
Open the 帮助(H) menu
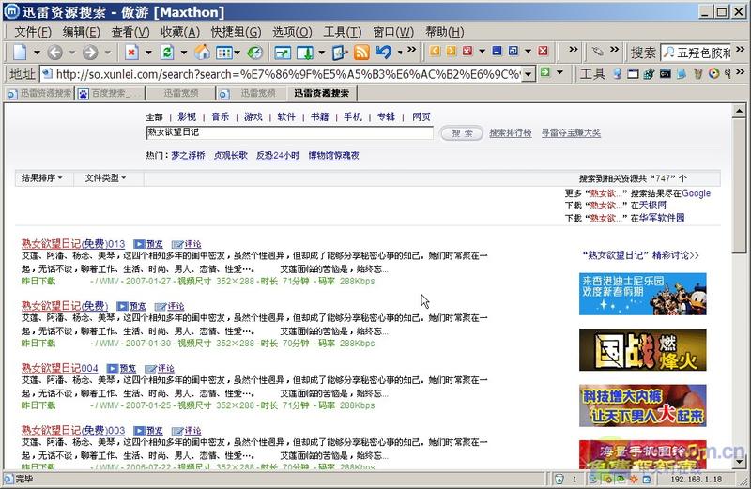444,32
